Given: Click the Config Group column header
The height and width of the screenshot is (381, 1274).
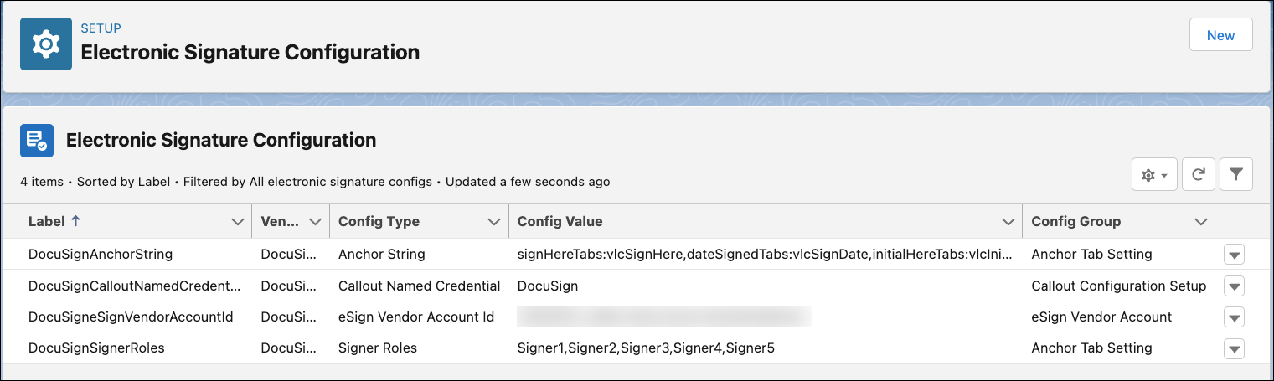Looking at the screenshot, I should click(x=1075, y=222).
